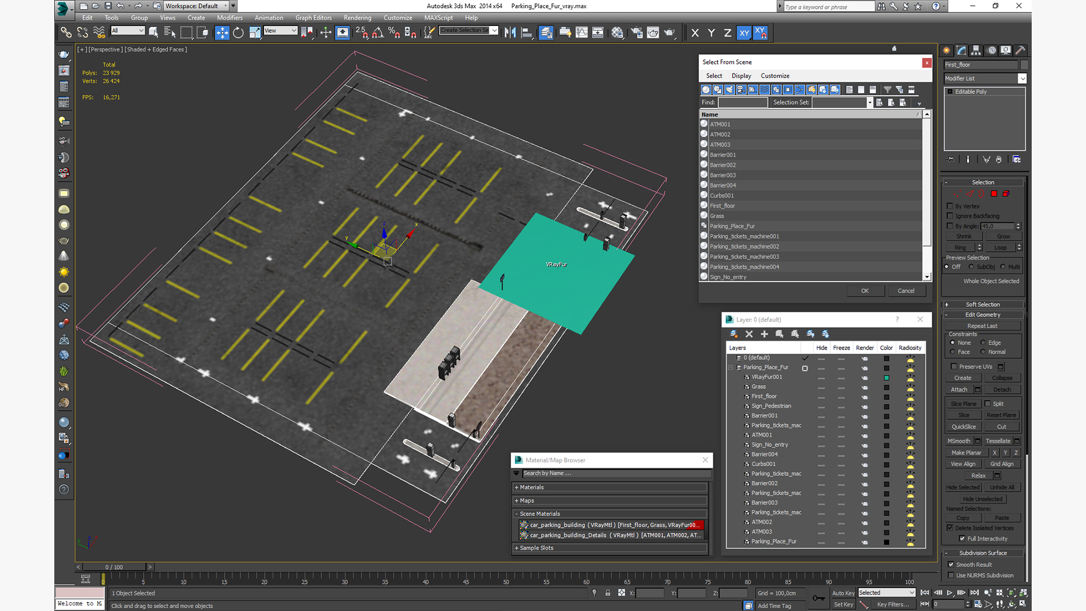The width and height of the screenshot is (1086, 611).
Task: Open the Rendering menu
Action: click(x=357, y=18)
